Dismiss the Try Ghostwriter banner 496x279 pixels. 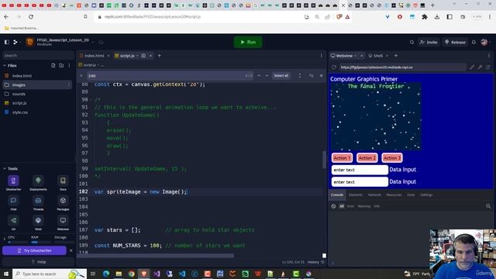pyautogui.click(x=71, y=250)
